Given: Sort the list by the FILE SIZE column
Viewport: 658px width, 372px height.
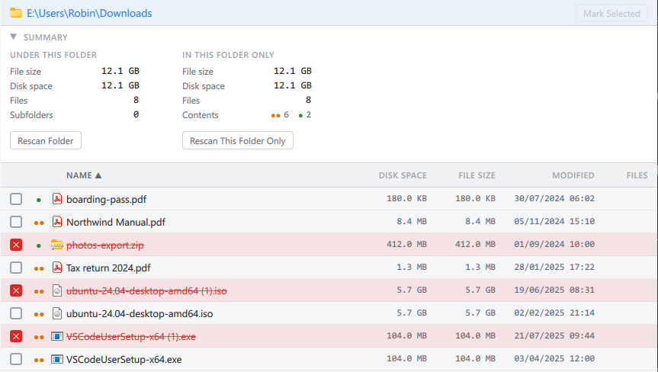Looking at the screenshot, I should point(477,175).
